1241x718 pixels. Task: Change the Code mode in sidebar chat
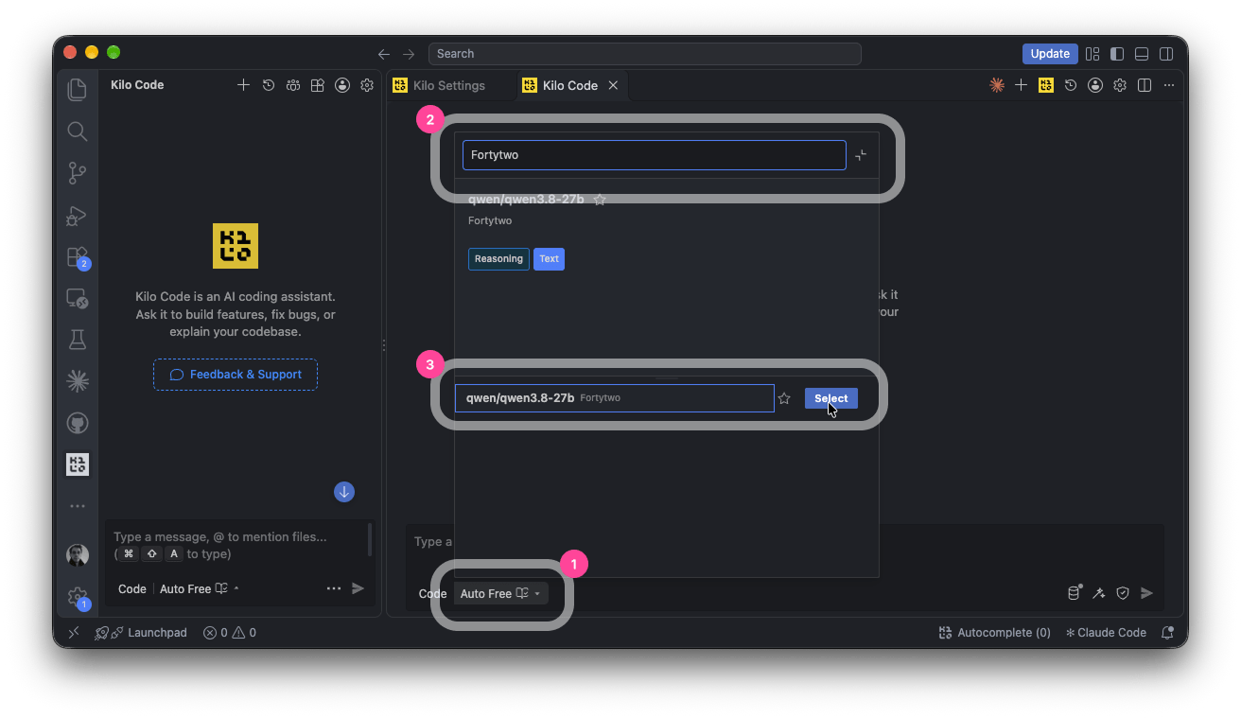coord(132,588)
